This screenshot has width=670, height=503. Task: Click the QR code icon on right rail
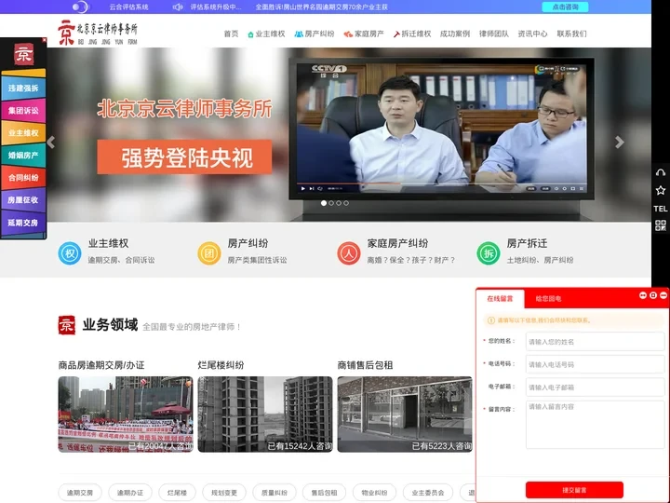point(661,225)
